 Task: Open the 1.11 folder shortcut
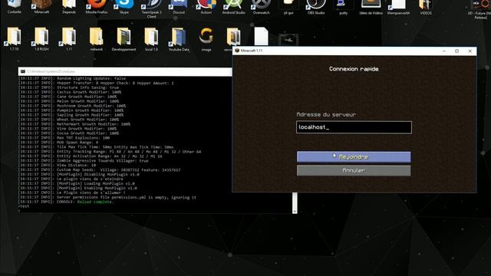click(69, 39)
